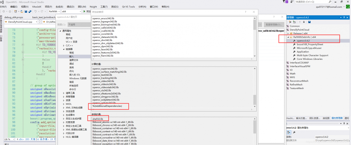Open the account email dropdown arrow
Screen dimensions: 351x145
344,7
